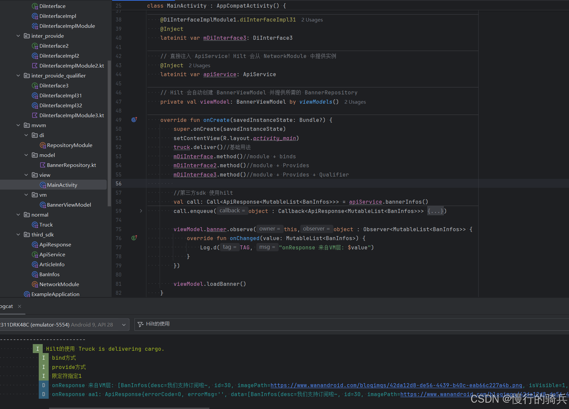Collapse the model folder chevron
This screenshot has width=569, height=409.
26,155
